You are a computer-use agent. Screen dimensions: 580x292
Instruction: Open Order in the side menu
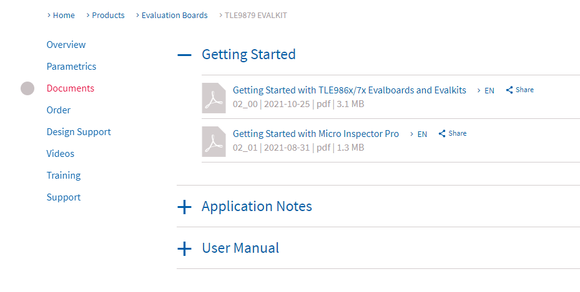[x=59, y=110]
